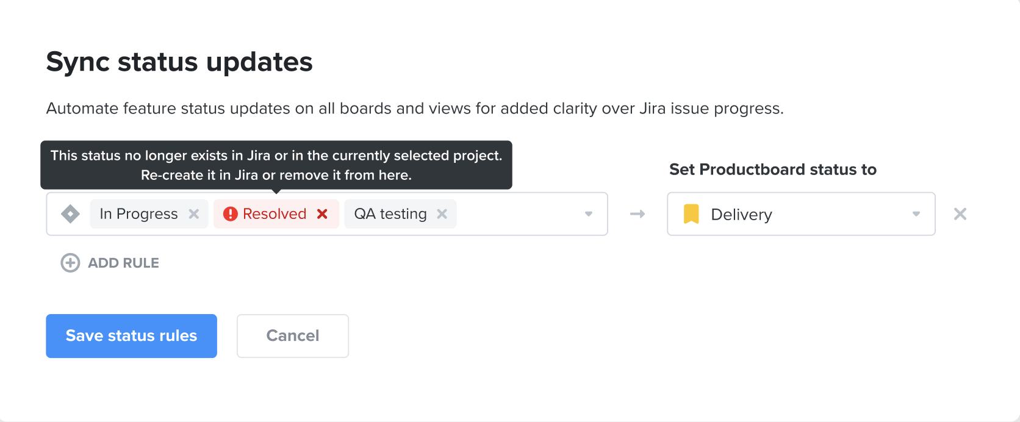Screen dimensions: 1020x422
Task: Click the red error icon on Resolved
Action: 231,213
